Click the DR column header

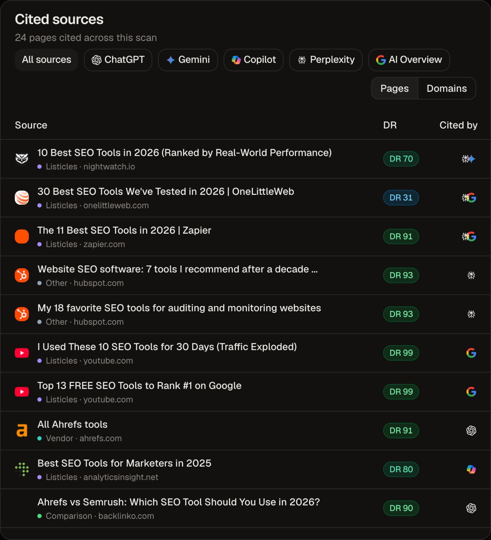(x=390, y=125)
